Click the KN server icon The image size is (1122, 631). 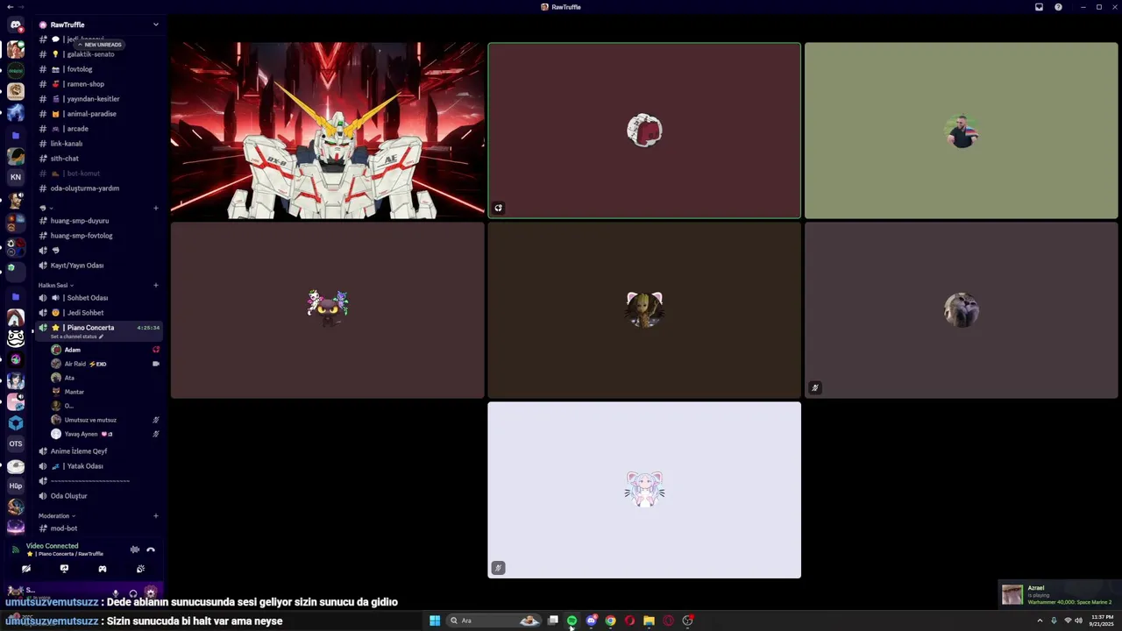pos(16,177)
